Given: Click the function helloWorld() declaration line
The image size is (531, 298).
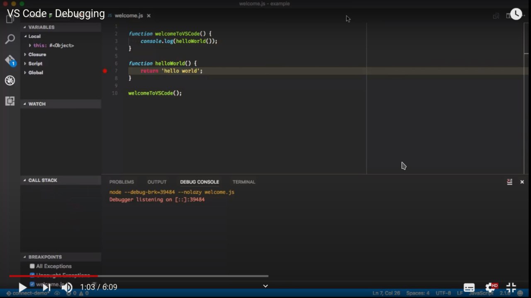Looking at the screenshot, I should pyautogui.click(x=163, y=63).
